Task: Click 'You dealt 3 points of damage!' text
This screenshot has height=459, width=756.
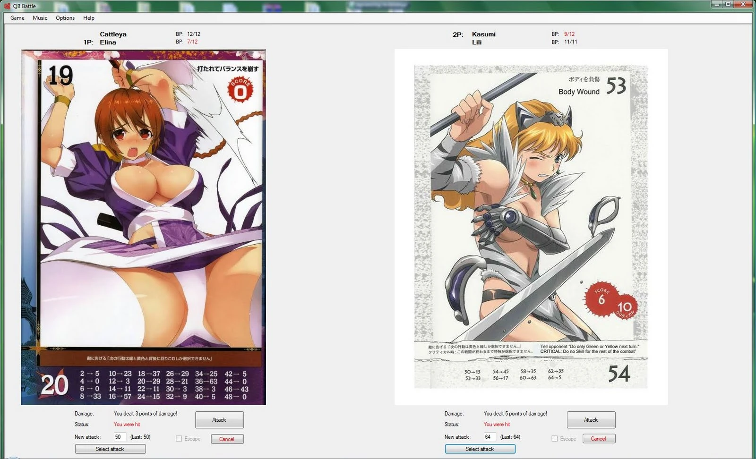Action: pyautogui.click(x=146, y=414)
